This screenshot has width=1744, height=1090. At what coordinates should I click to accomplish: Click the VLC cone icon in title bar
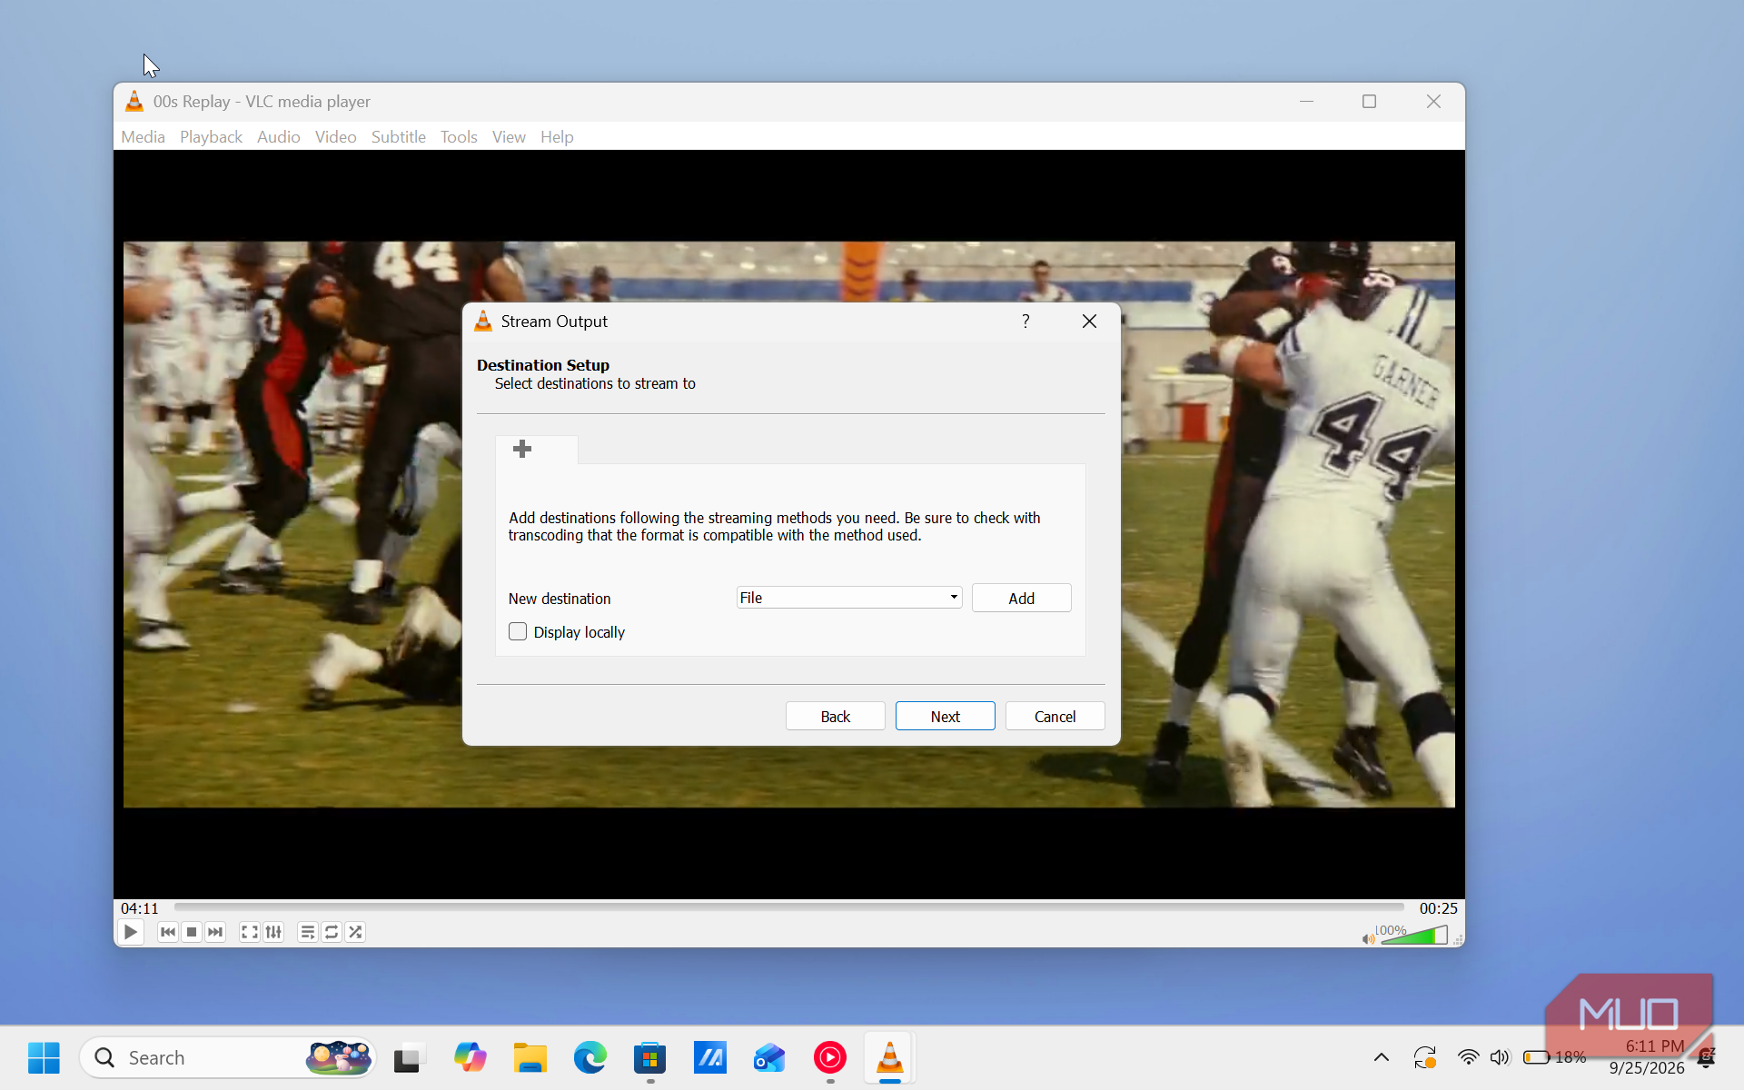134,101
